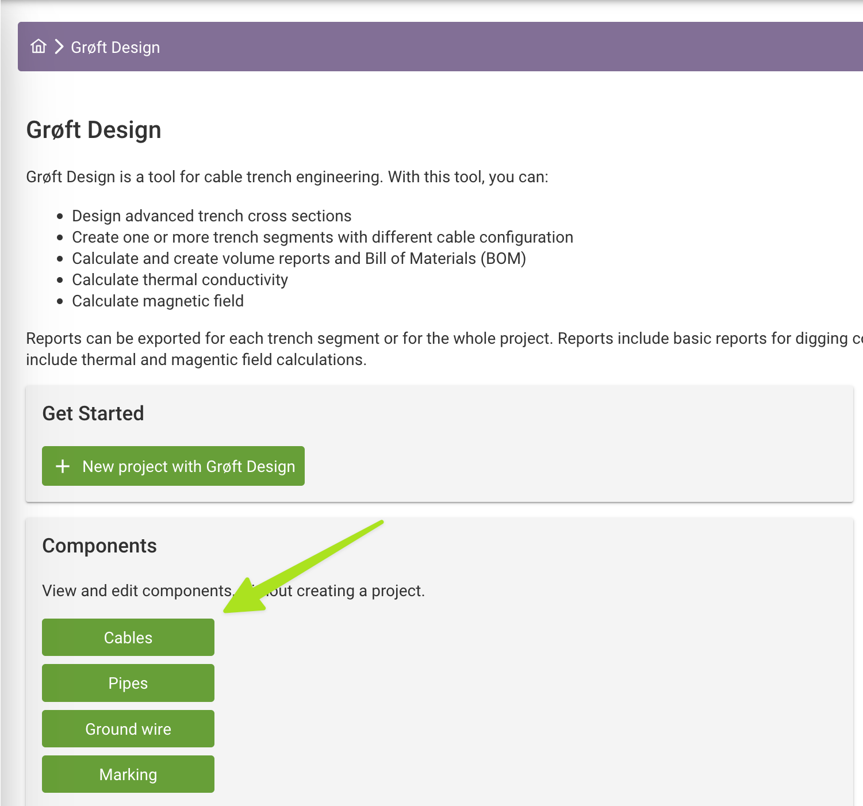Click the green annotation arrow
The image size is (863, 806).
(x=304, y=567)
